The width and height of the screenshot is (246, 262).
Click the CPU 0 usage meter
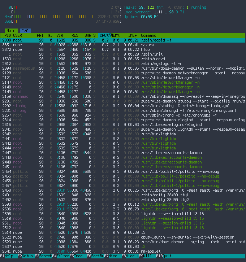[x=65, y=7]
